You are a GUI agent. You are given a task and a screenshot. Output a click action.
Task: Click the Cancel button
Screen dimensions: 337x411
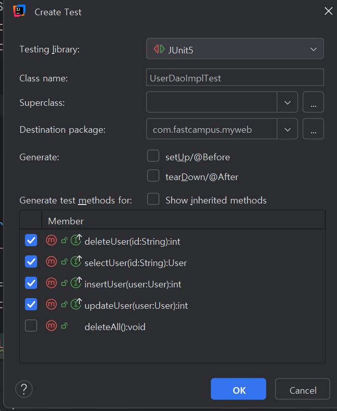303,389
